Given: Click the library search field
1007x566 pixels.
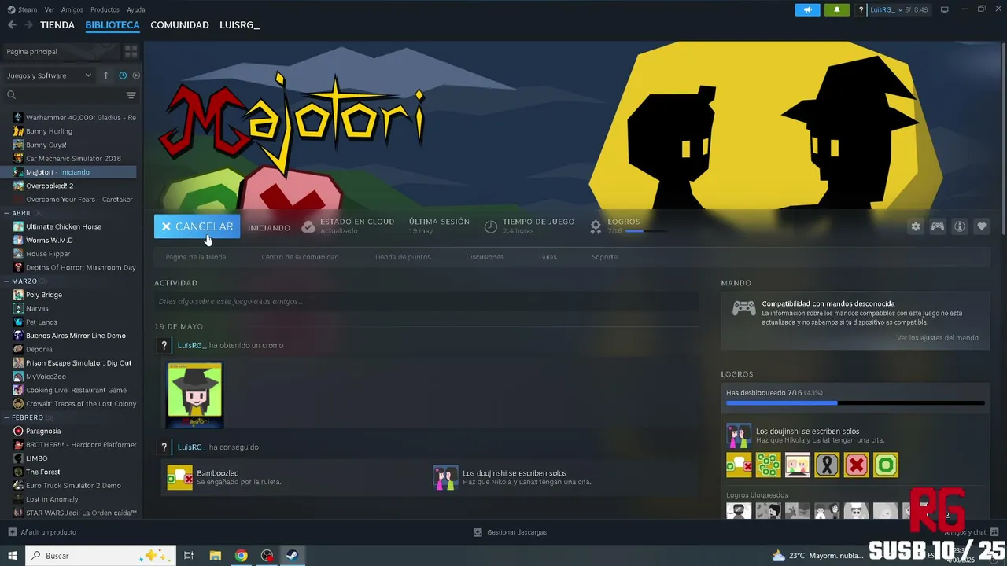Looking at the screenshot, I should [x=65, y=95].
